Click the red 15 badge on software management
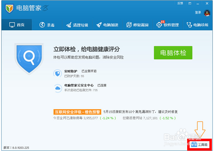214x151 pixels. point(162,22)
